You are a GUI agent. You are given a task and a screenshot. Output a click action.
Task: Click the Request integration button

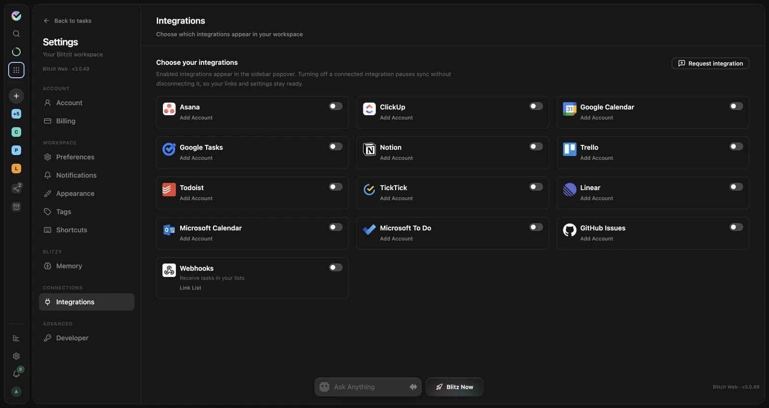[710, 63]
